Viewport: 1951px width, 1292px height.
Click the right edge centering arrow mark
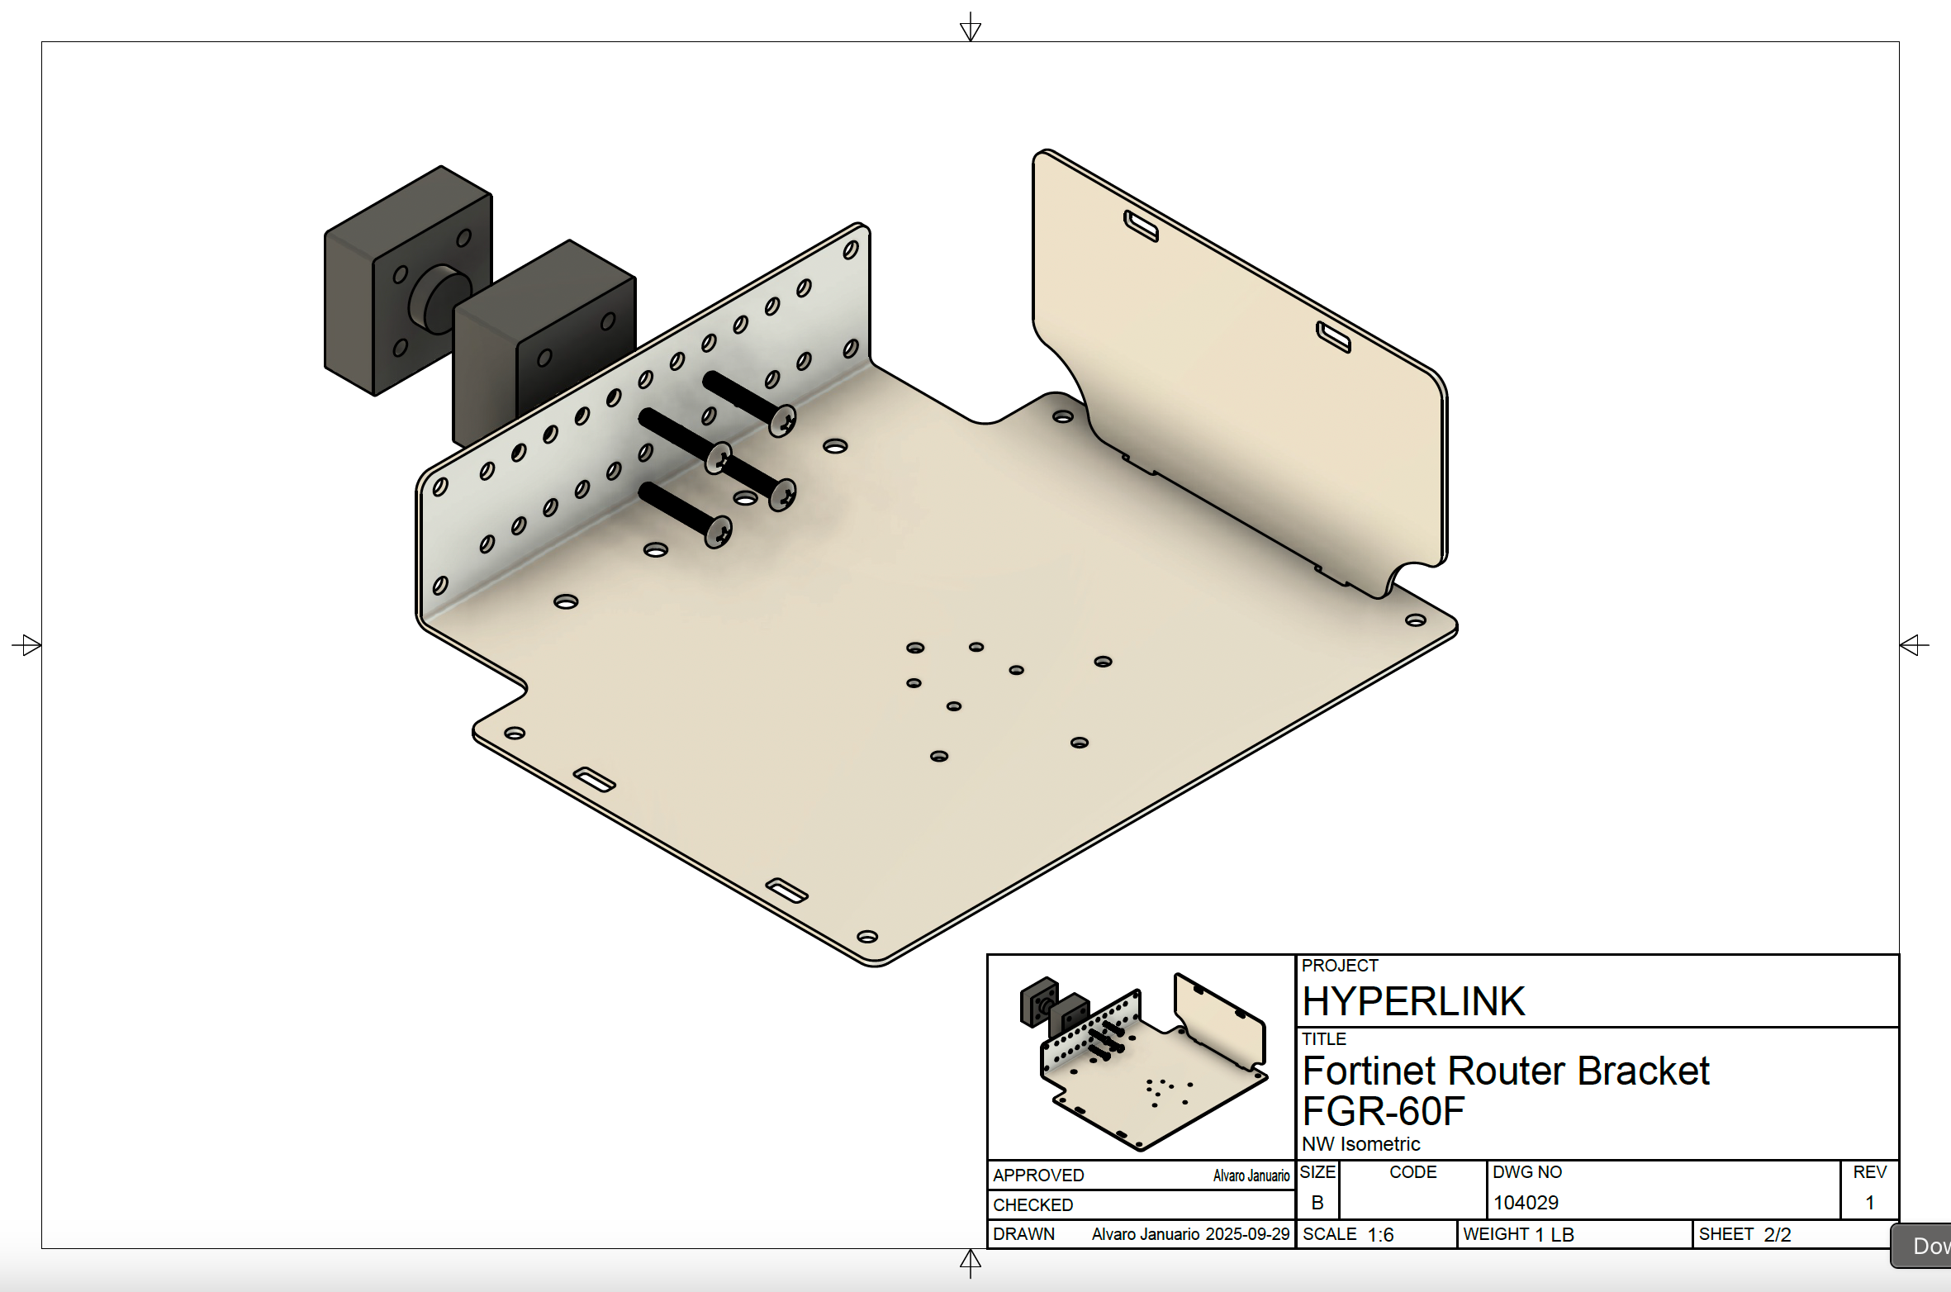[1914, 644]
